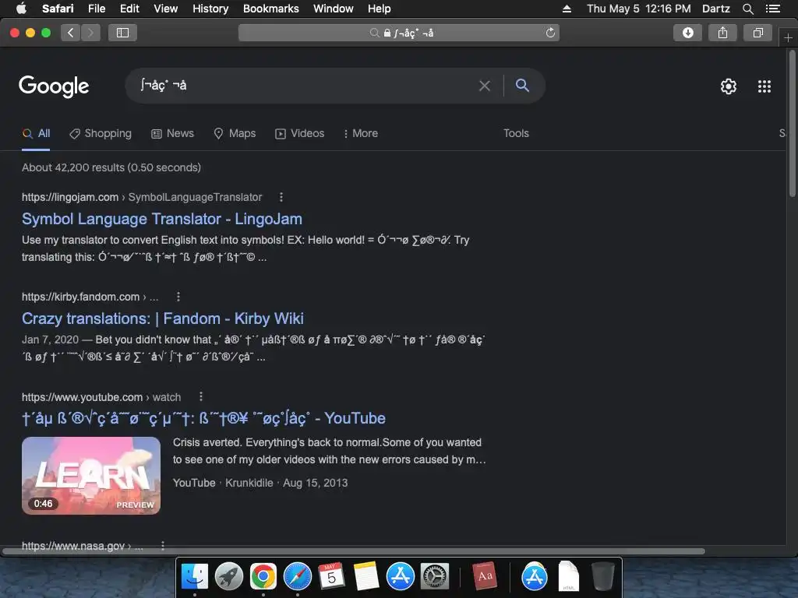
Task: Open Symbol Language Translator - LingoJam link
Action: click(162, 219)
